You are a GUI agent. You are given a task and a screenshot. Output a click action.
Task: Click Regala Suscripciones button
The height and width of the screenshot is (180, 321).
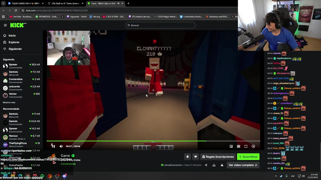(218, 157)
